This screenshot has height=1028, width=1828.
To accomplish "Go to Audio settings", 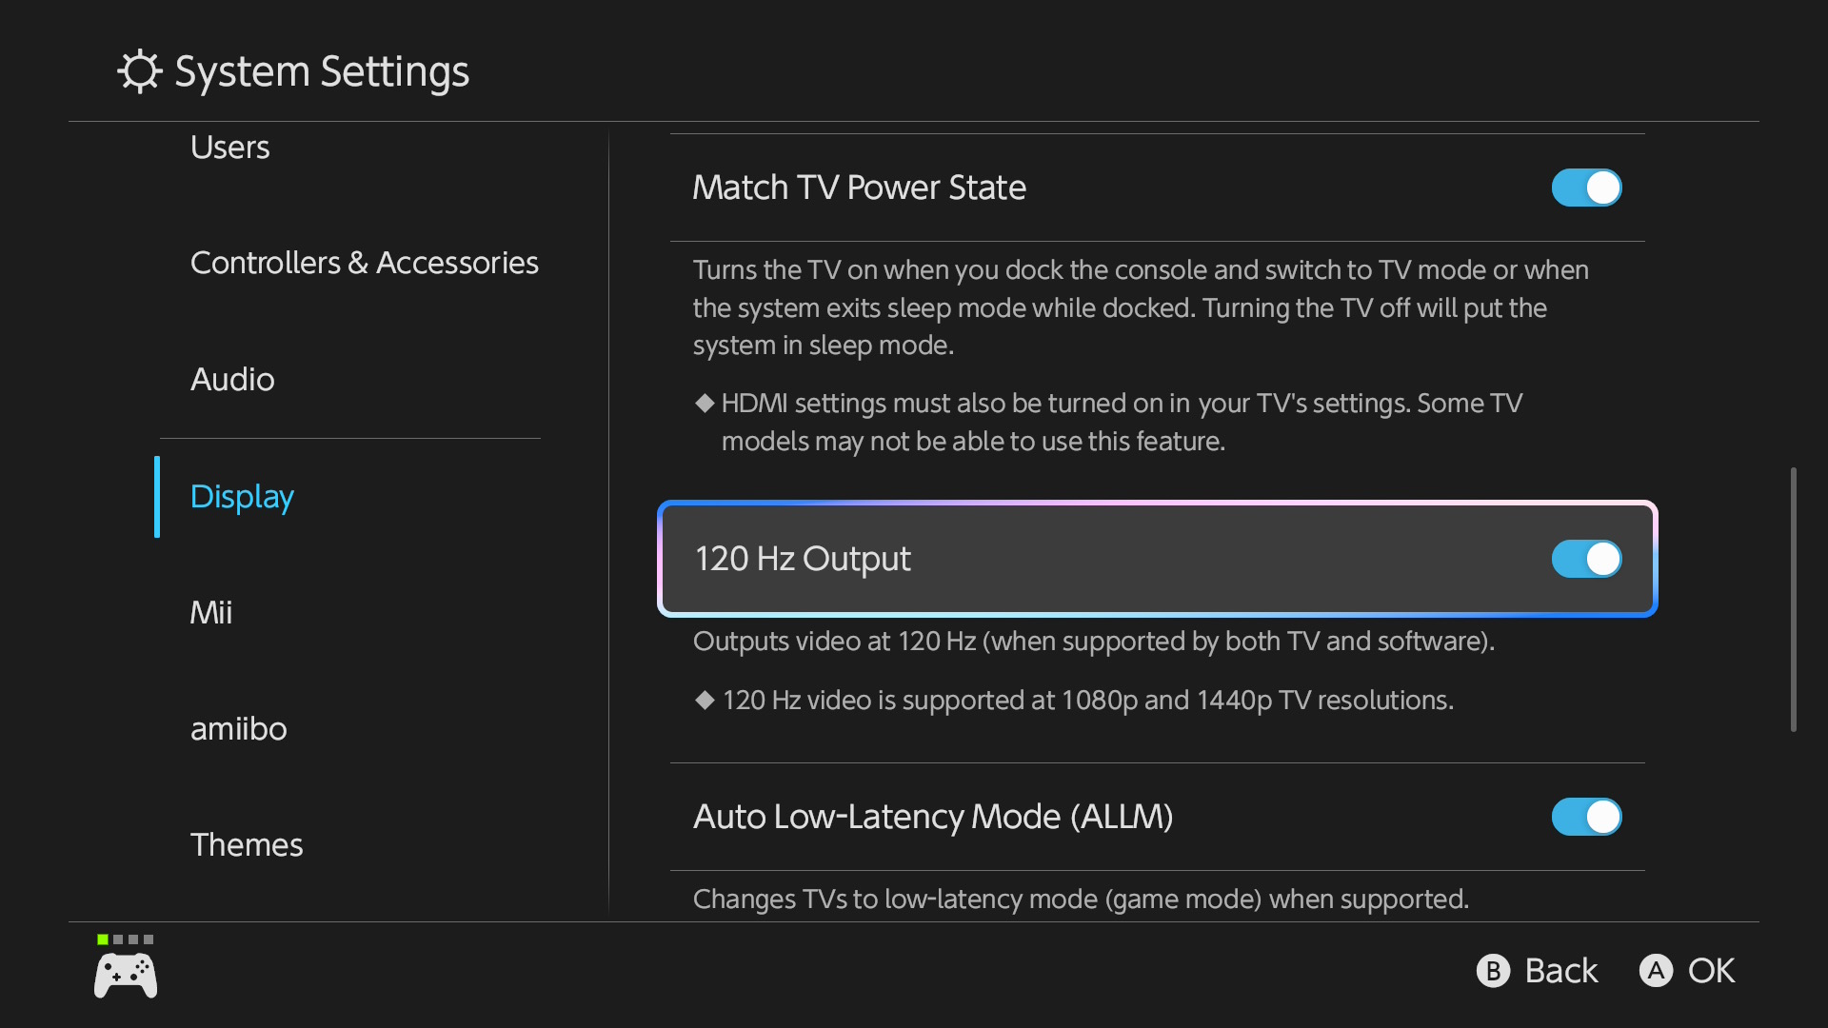I will click(x=232, y=380).
